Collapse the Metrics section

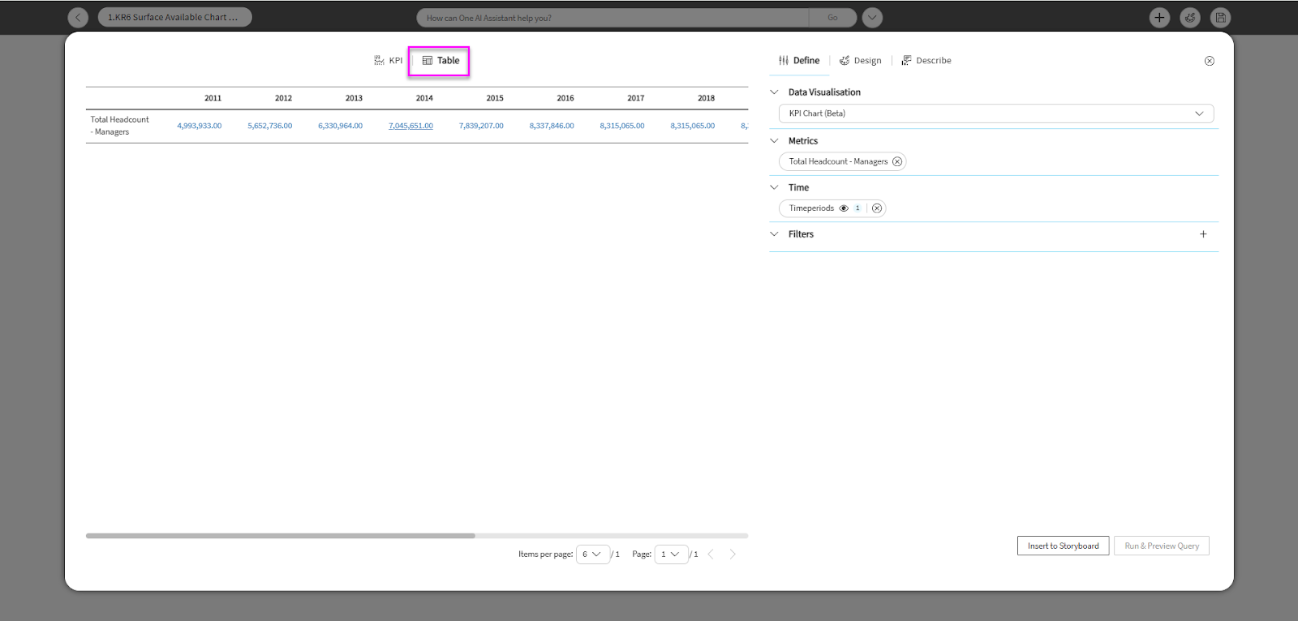pyautogui.click(x=774, y=141)
